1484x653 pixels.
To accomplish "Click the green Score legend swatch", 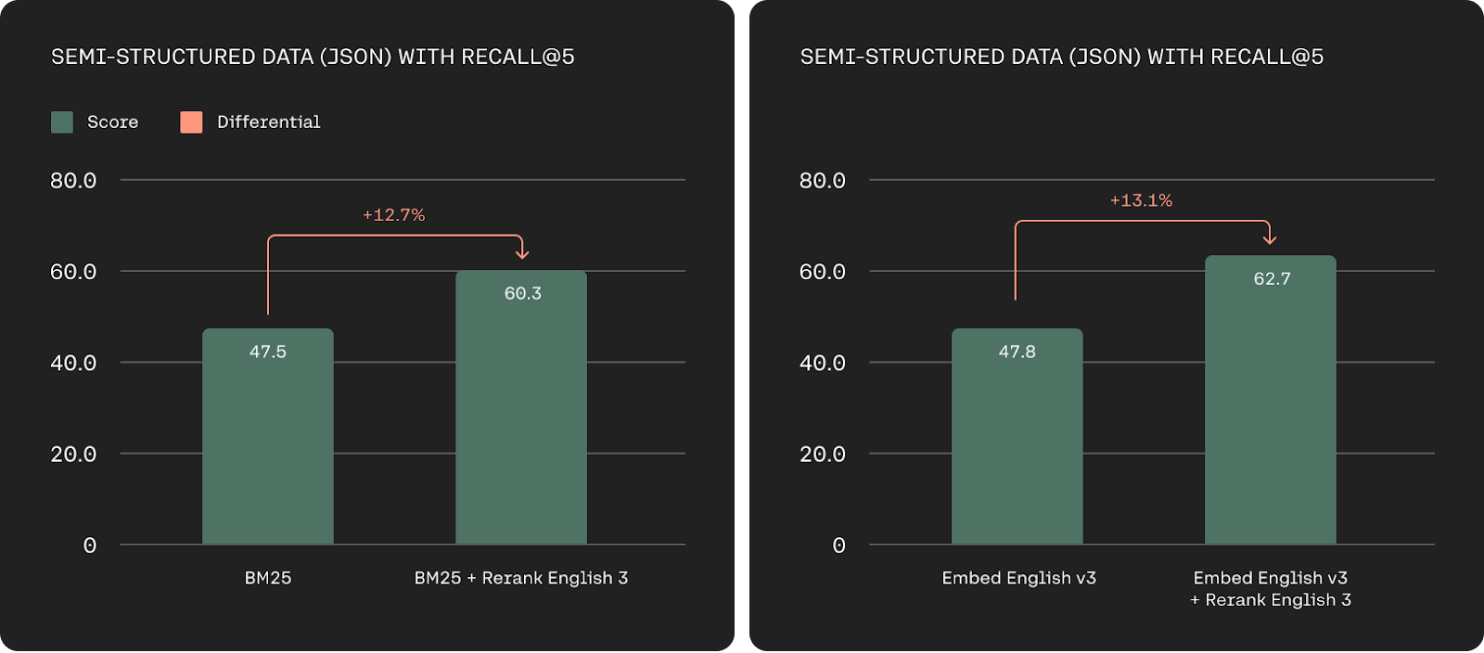I will point(62,122).
